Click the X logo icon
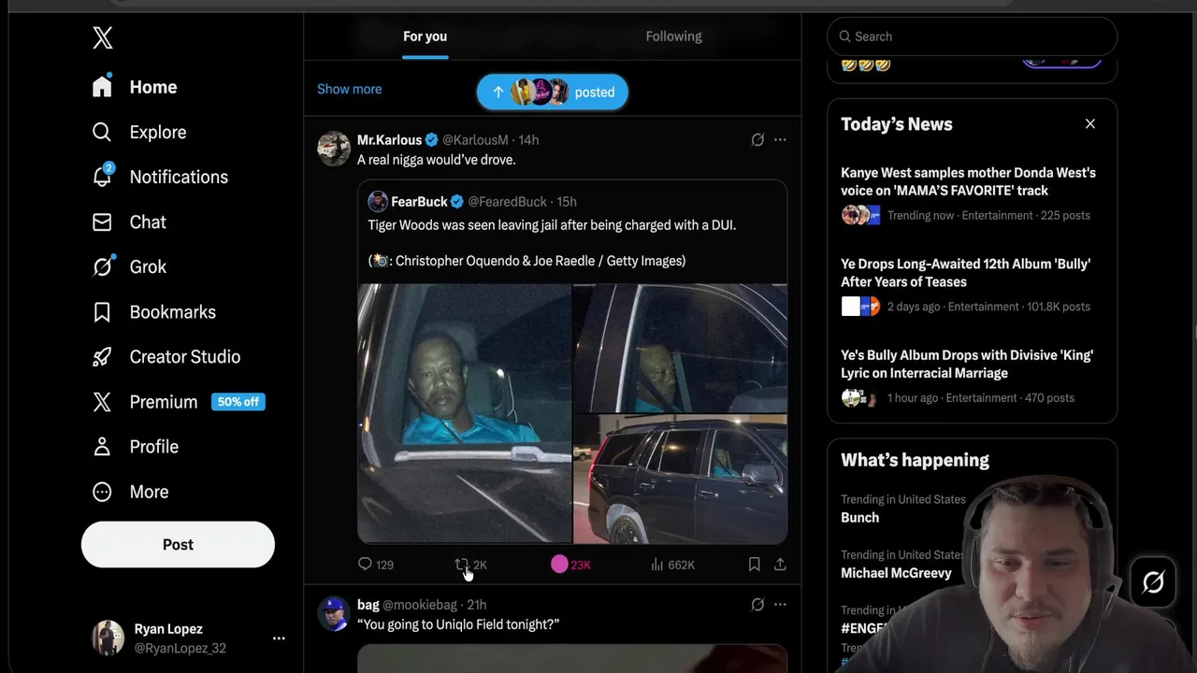 pos(103,37)
